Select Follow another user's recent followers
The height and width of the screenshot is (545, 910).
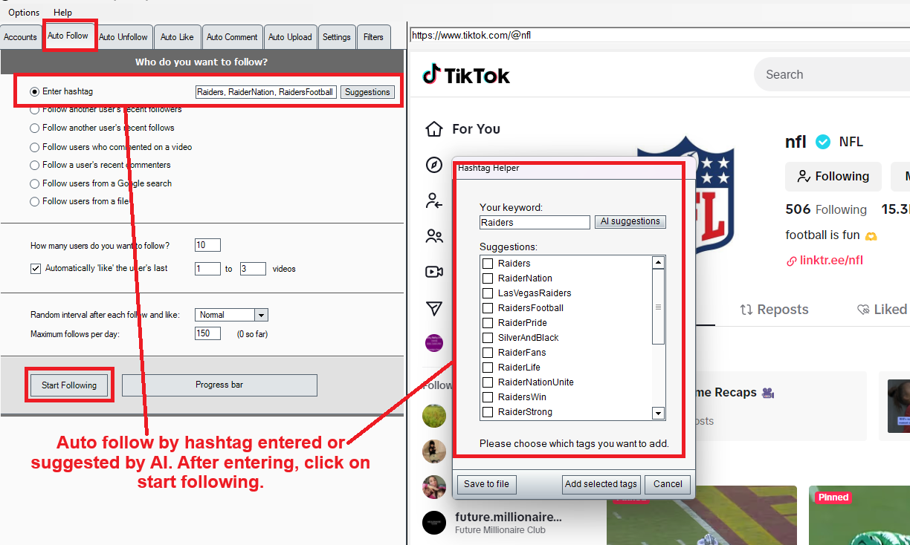tap(35, 109)
